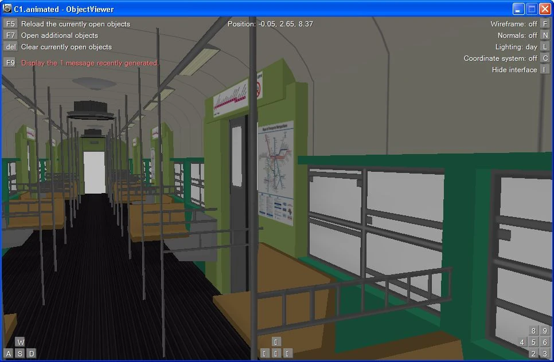
Task: Close the ObjectViewer window
Action: point(545,9)
